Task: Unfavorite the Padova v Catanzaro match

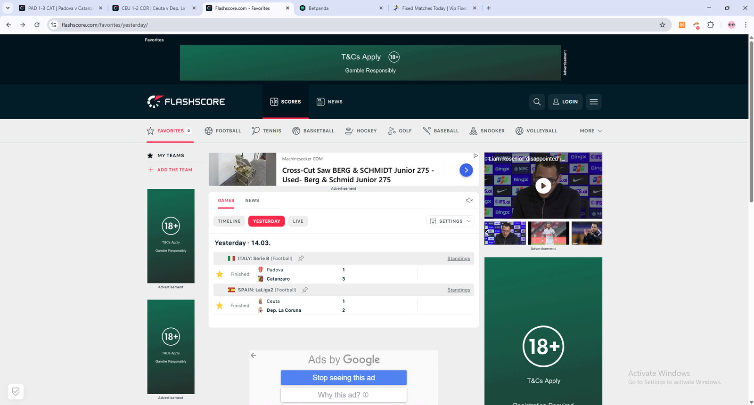Action: pyautogui.click(x=220, y=274)
